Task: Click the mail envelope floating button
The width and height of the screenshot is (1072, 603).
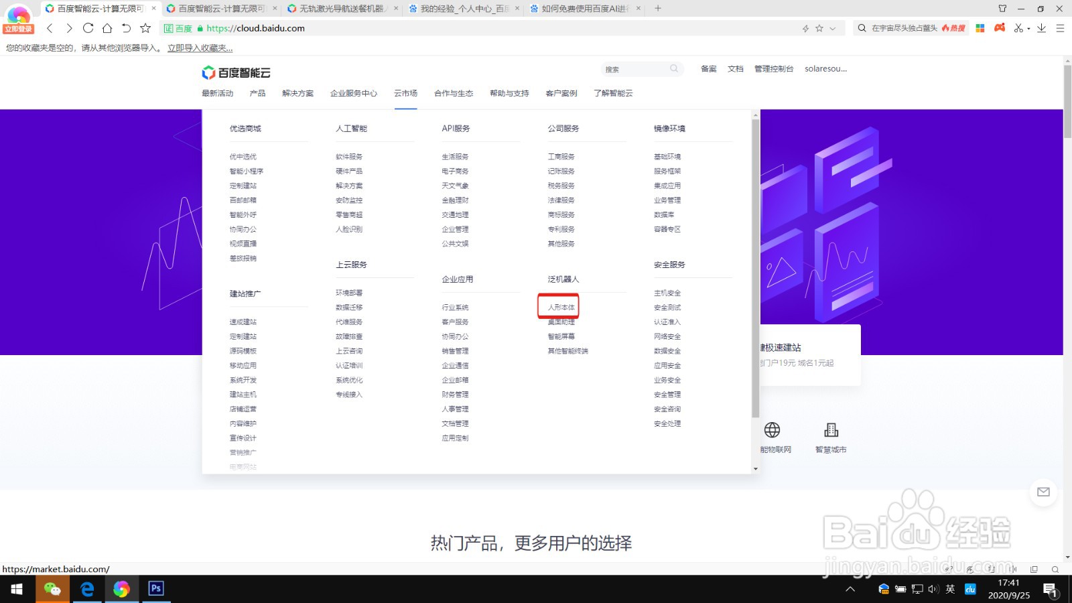Action: 1043,492
